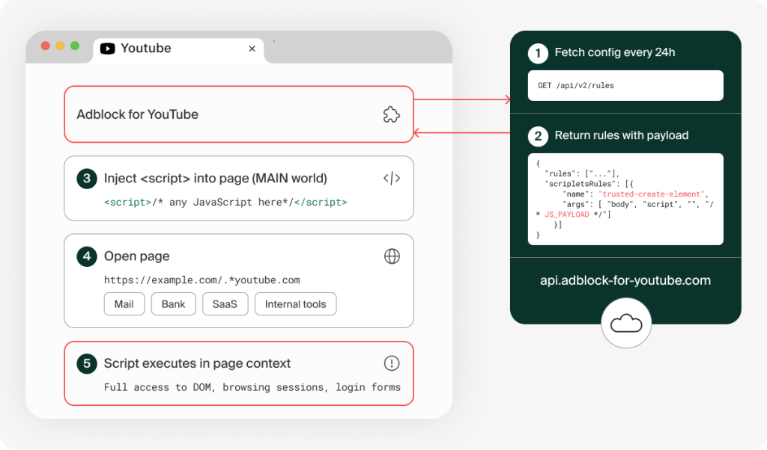Click the globe icon beside Open page
The image size is (767, 450).
click(x=392, y=256)
